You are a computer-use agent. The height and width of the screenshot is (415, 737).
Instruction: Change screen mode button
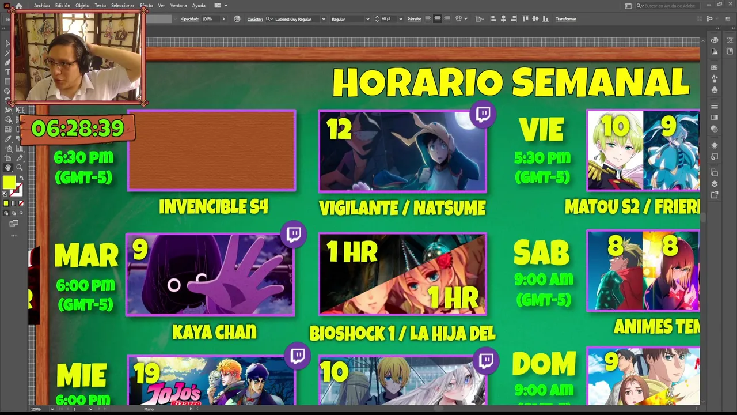(x=14, y=223)
